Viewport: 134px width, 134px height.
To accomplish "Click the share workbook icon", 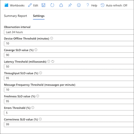I will (x=61, y=5).
